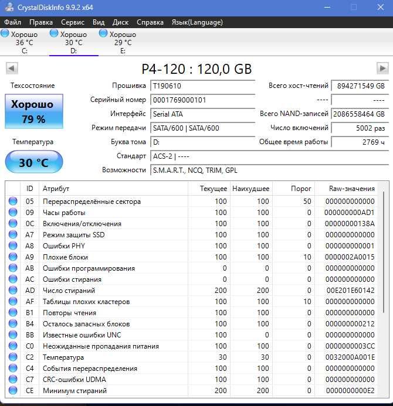393x406 pixels.
Task: Click status orb of Ошибки стирания row
Action: [13, 279]
